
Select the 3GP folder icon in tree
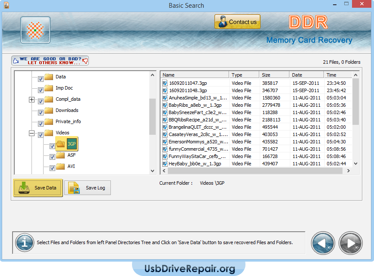pyautogui.click(x=60, y=144)
